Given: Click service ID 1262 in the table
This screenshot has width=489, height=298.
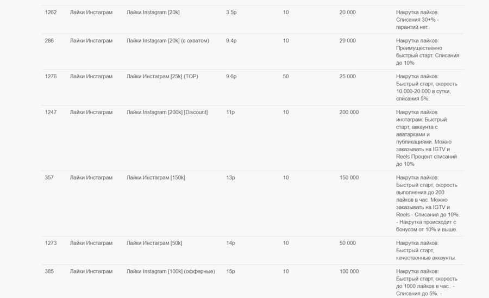Looking at the screenshot, I should click(51, 13).
